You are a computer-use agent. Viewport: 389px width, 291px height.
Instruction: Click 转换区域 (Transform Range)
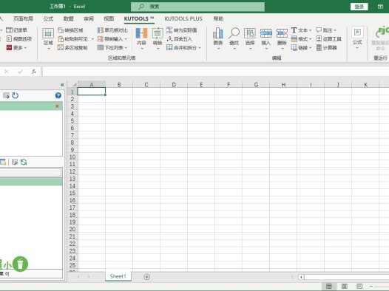[x=70, y=30]
